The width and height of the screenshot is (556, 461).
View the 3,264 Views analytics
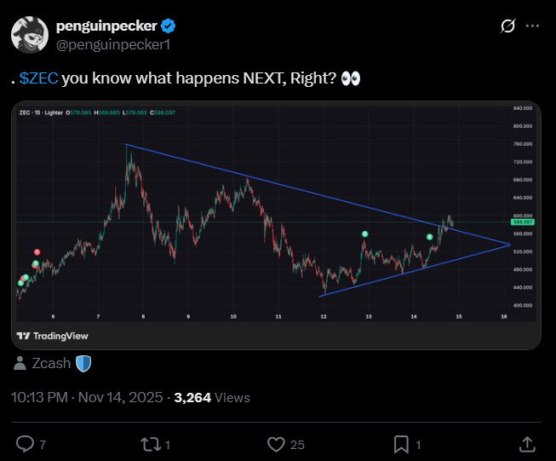click(212, 397)
